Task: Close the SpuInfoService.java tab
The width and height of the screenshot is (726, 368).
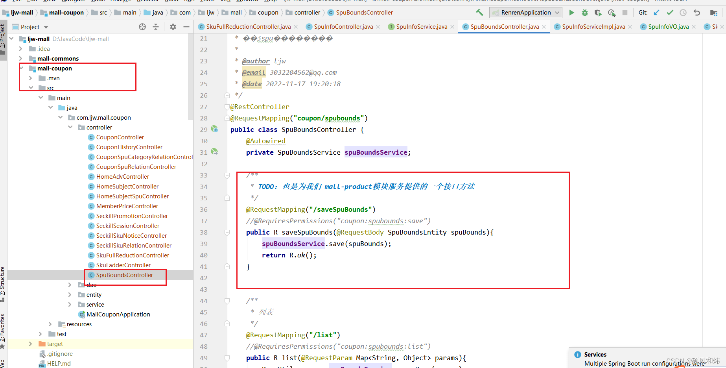Action: [x=452, y=27]
